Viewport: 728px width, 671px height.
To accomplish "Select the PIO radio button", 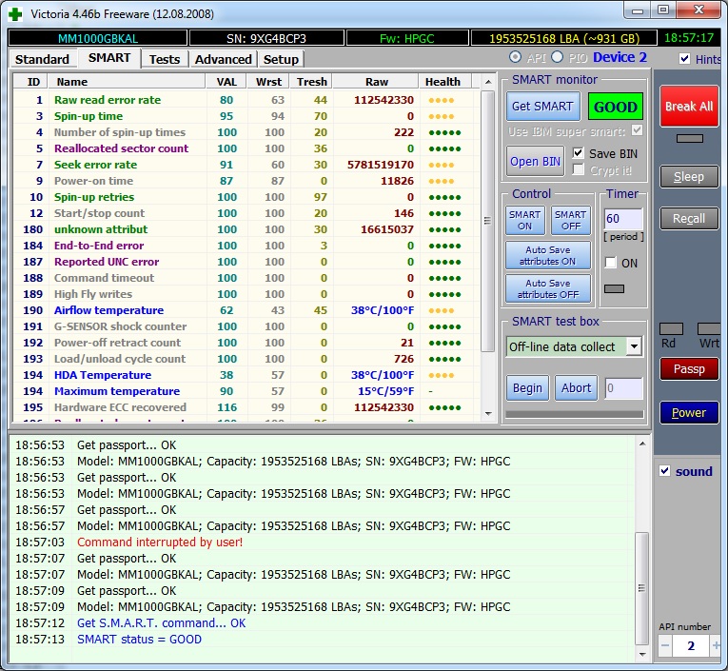I will tap(557, 57).
